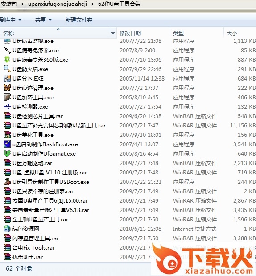Screen dimensions: 256x276
Task: Click 新建文件夹 button
Action: [79, 20]
